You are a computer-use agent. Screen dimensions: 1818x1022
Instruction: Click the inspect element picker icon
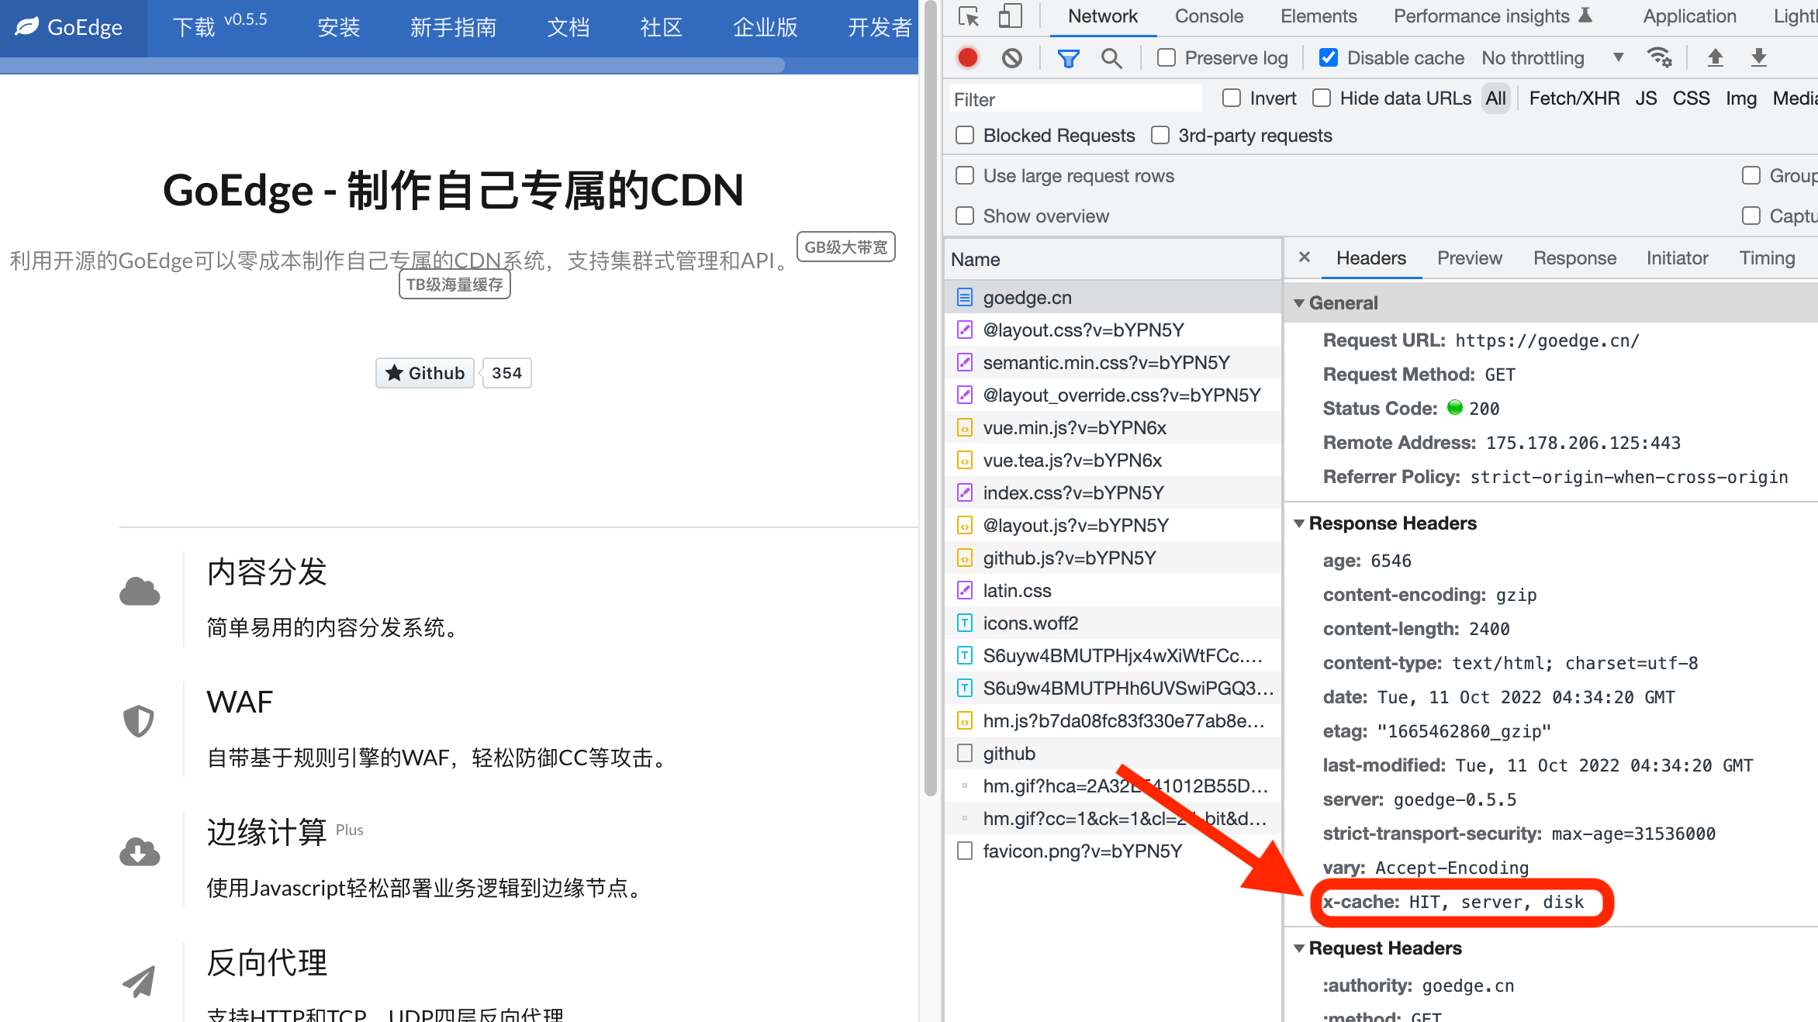coord(969,16)
